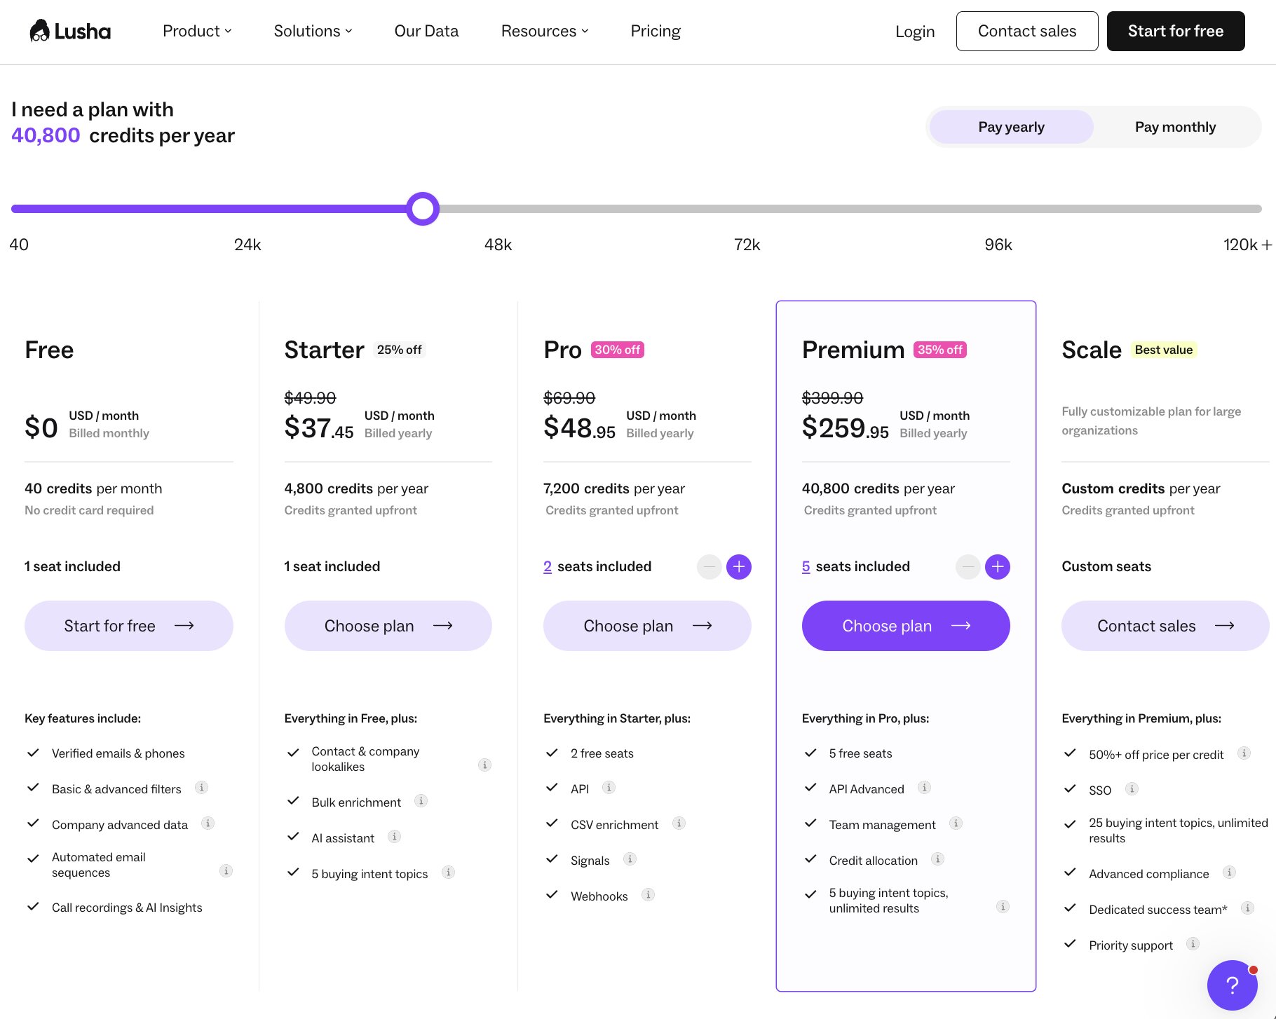Remove a seat from the Pro plan
Screen dimensions: 1276x1019
pos(709,566)
